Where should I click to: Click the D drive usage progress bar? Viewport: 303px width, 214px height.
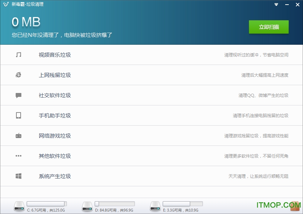click(115, 204)
